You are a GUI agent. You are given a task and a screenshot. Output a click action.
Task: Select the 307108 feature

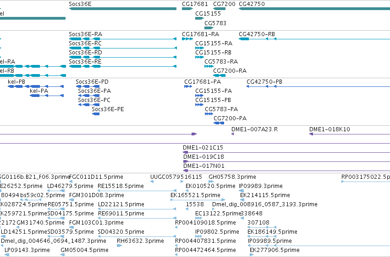[x=262, y=227]
